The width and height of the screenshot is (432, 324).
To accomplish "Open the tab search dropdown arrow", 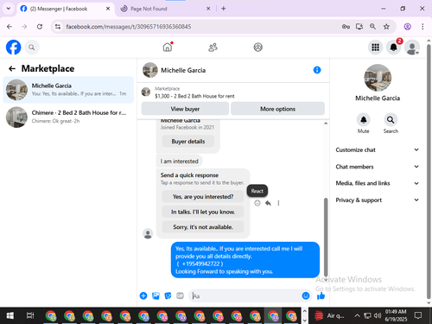I will click(x=9, y=9).
